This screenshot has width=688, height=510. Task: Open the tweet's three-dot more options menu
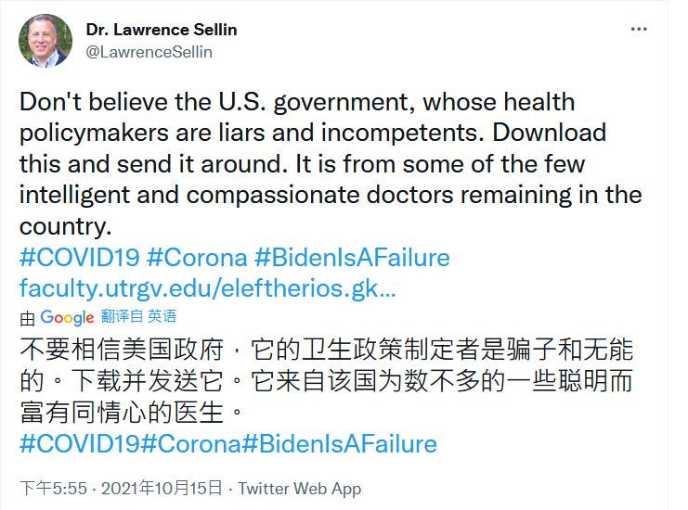639,29
